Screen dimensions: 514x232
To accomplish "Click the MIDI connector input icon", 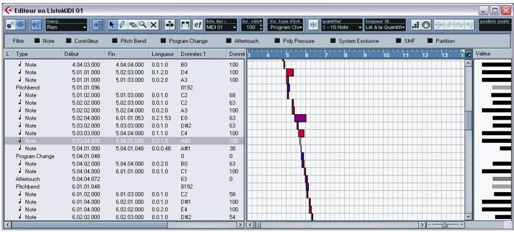I will tap(425, 25).
